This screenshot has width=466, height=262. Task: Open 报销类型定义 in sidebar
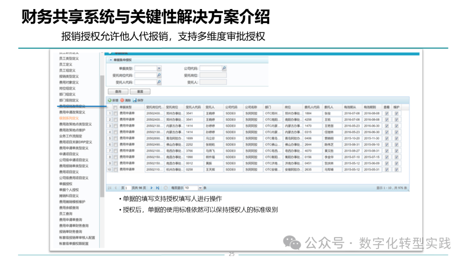pyautogui.click(x=69, y=76)
